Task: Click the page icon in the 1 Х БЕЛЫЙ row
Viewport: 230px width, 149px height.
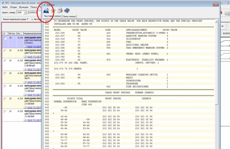Action: pyautogui.click(x=25, y=95)
